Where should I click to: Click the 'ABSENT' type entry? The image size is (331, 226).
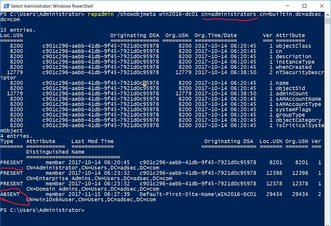pos(10,194)
